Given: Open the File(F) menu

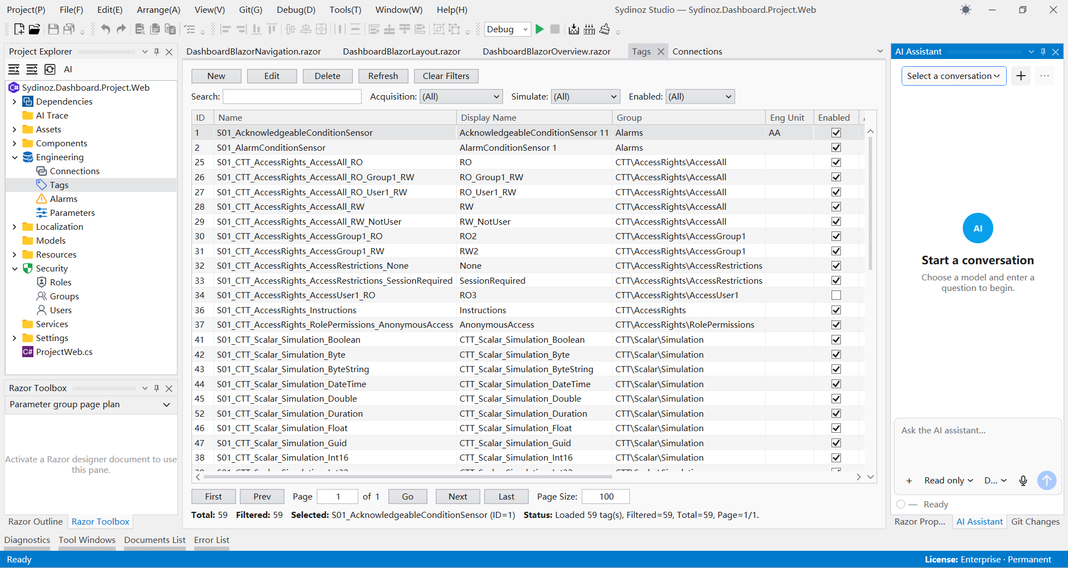Looking at the screenshot, I should click(71, 10).
